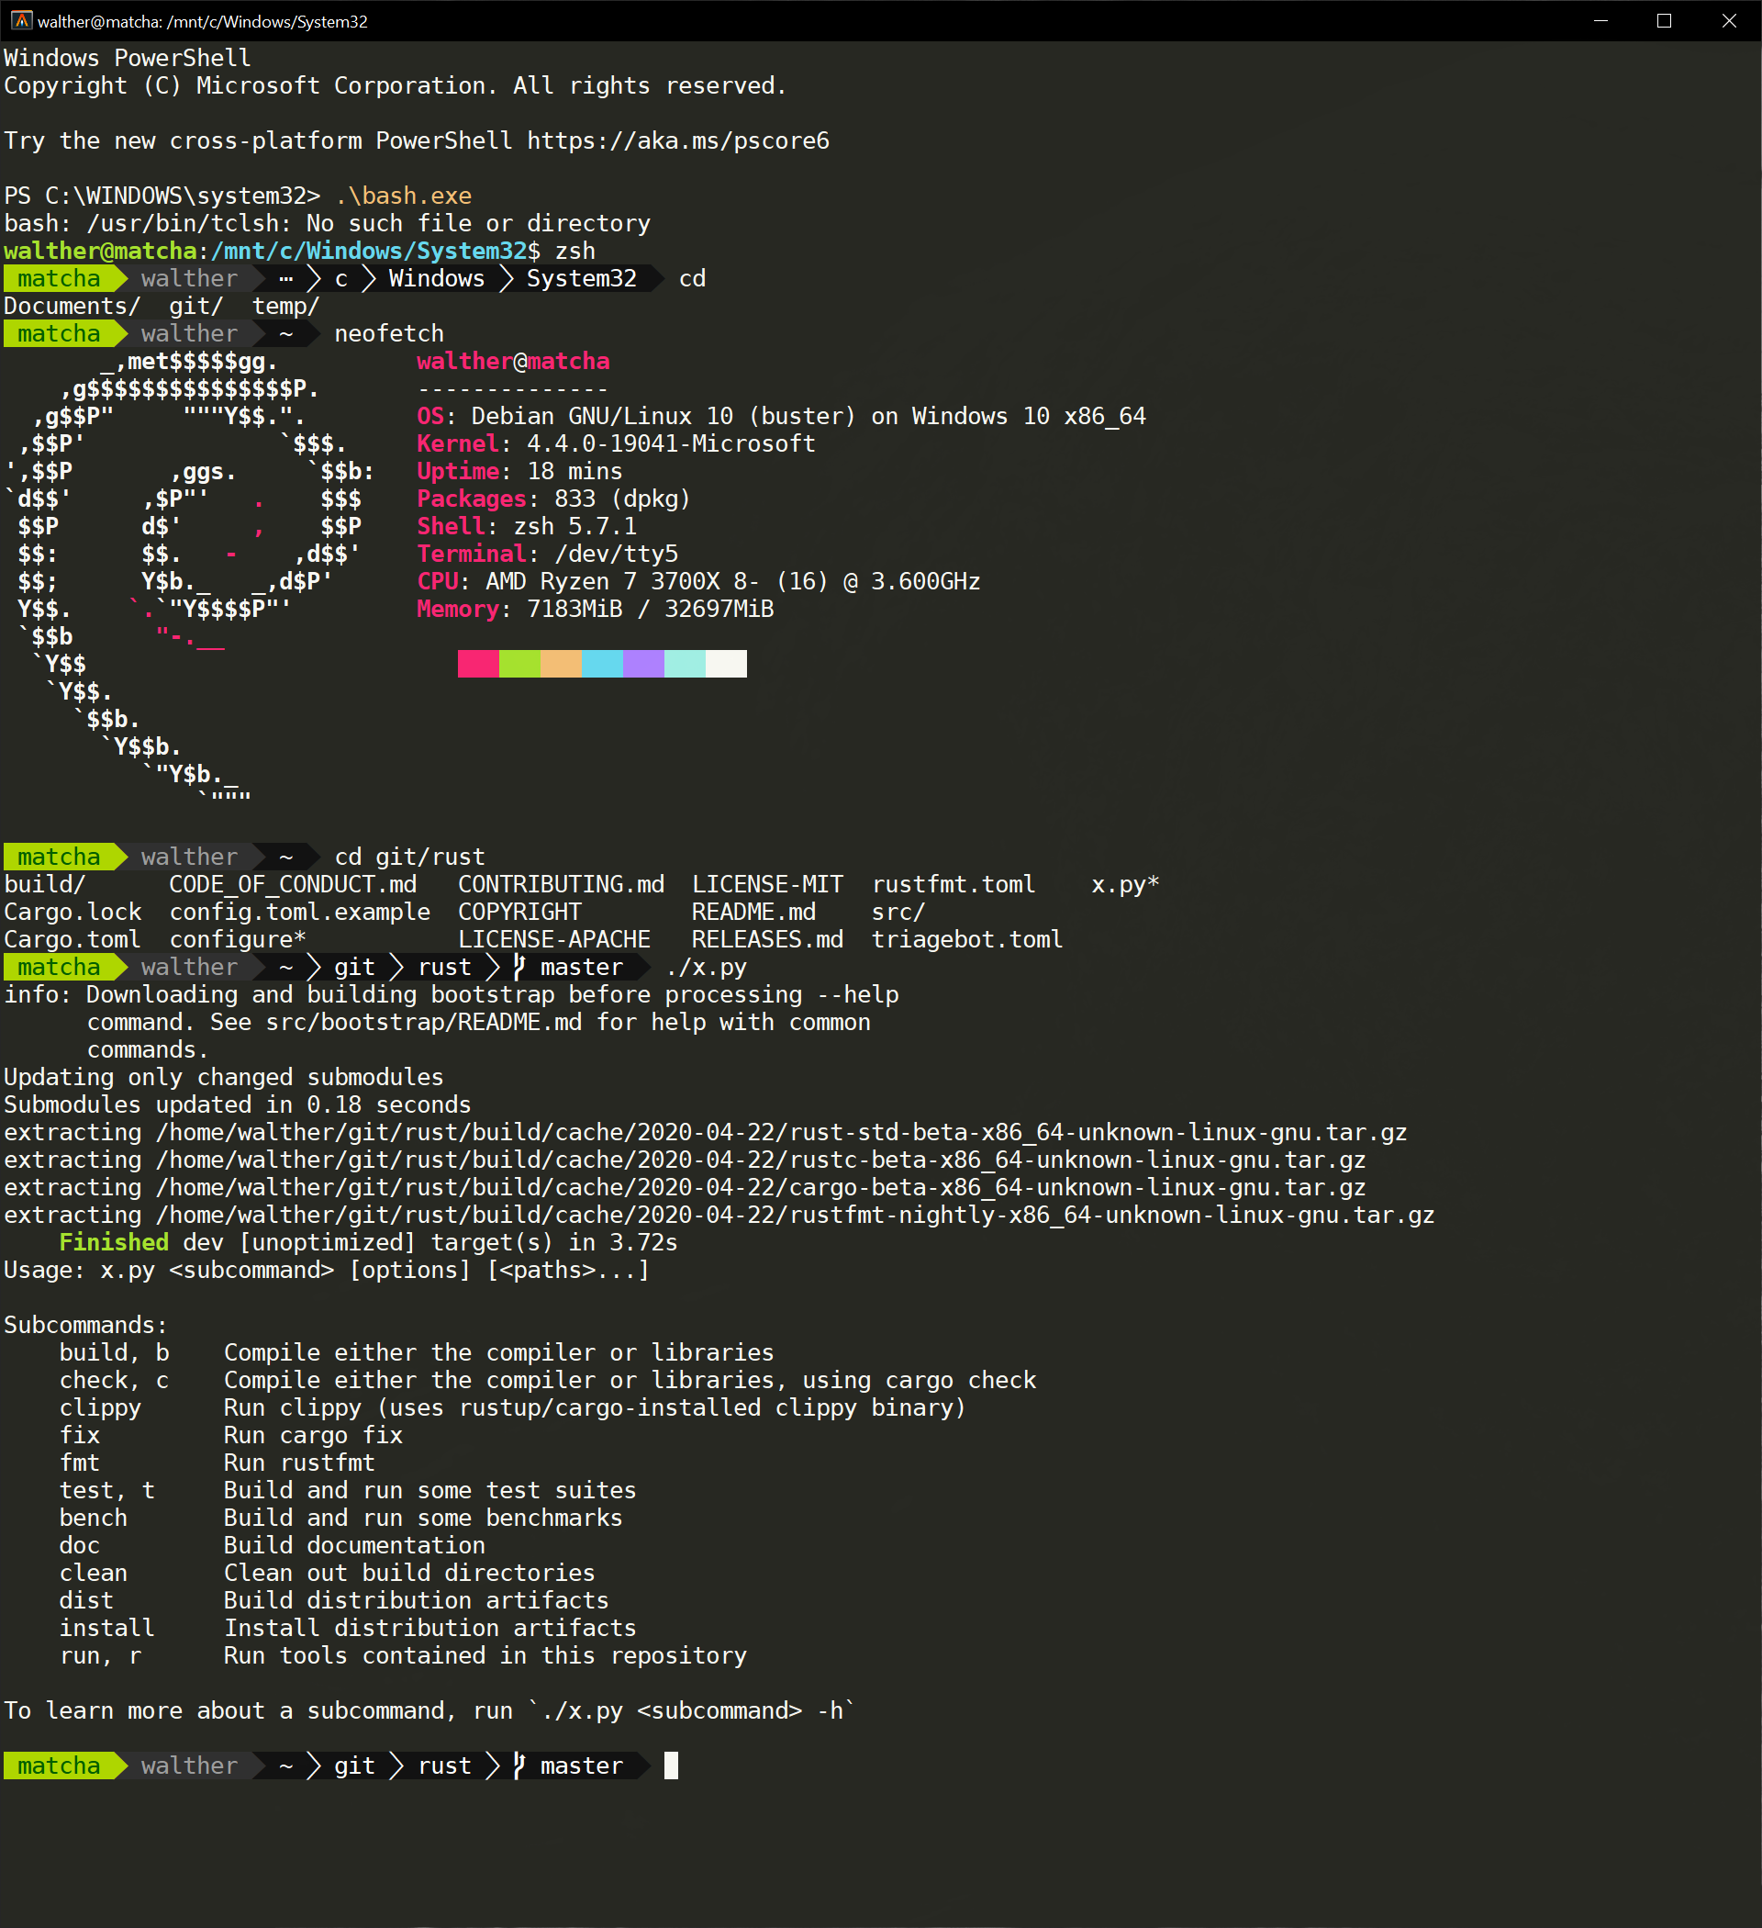
Task: Click the Cargo.toml file name in the listing
Action: point(72,938)
